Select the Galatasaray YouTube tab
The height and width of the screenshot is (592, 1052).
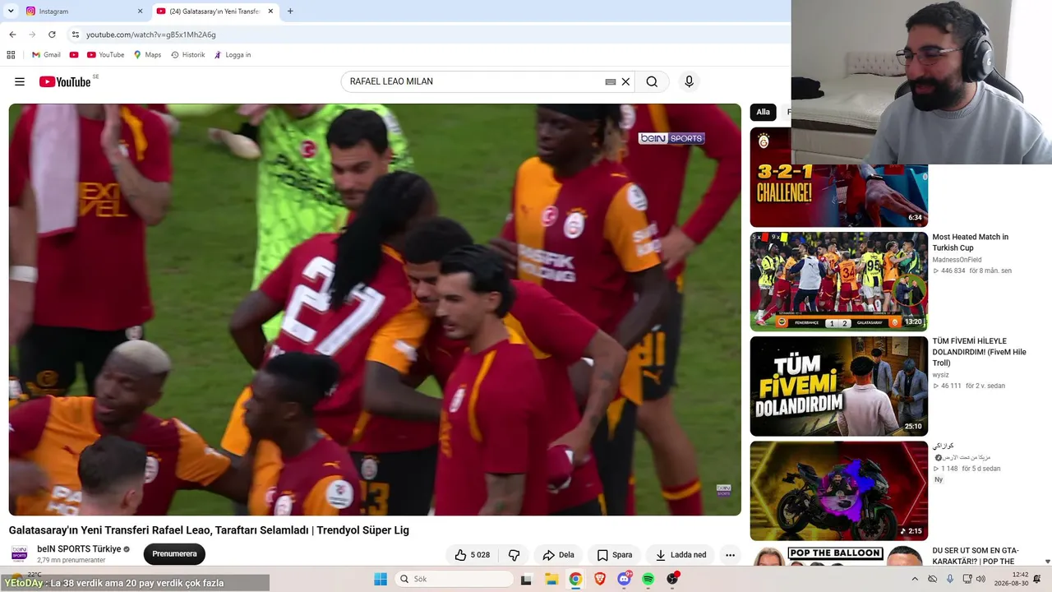[215, 12]
